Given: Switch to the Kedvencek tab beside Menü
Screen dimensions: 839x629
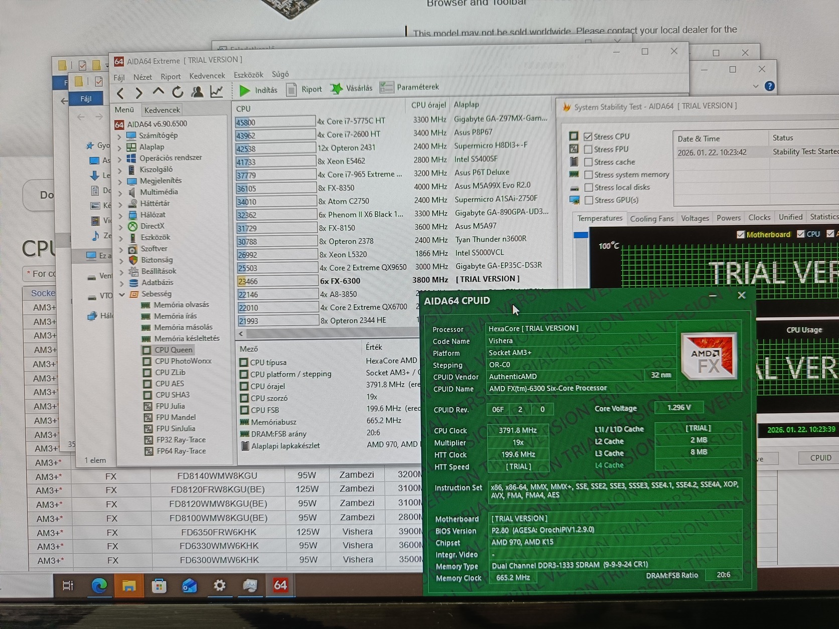Looking at the screenshot, I should (162, 110).
